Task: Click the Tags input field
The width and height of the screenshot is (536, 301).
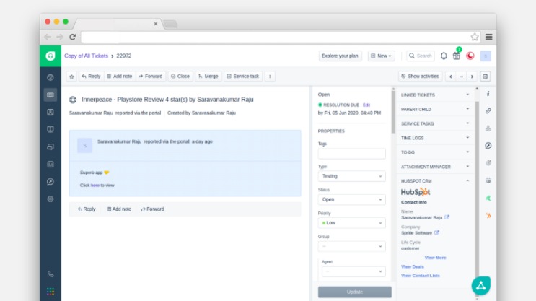Action: [x=351, y=153]
